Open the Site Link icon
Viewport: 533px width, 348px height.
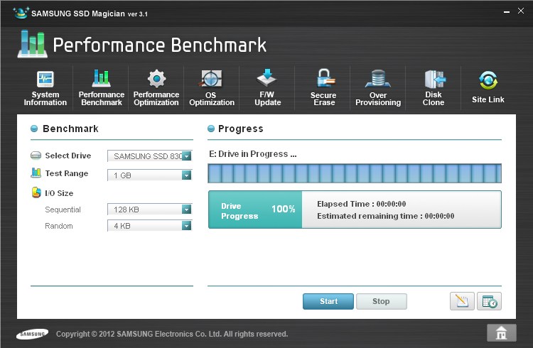[x=488, y=87]
